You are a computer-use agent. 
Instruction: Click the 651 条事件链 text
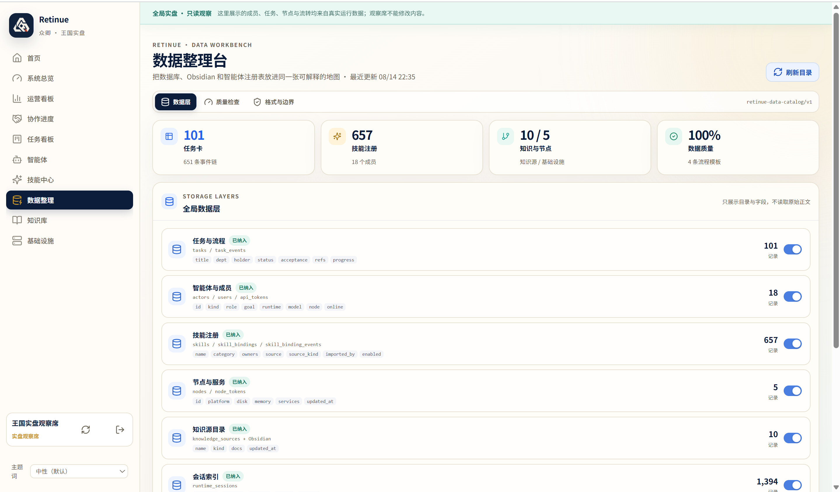tap(200, 162)
